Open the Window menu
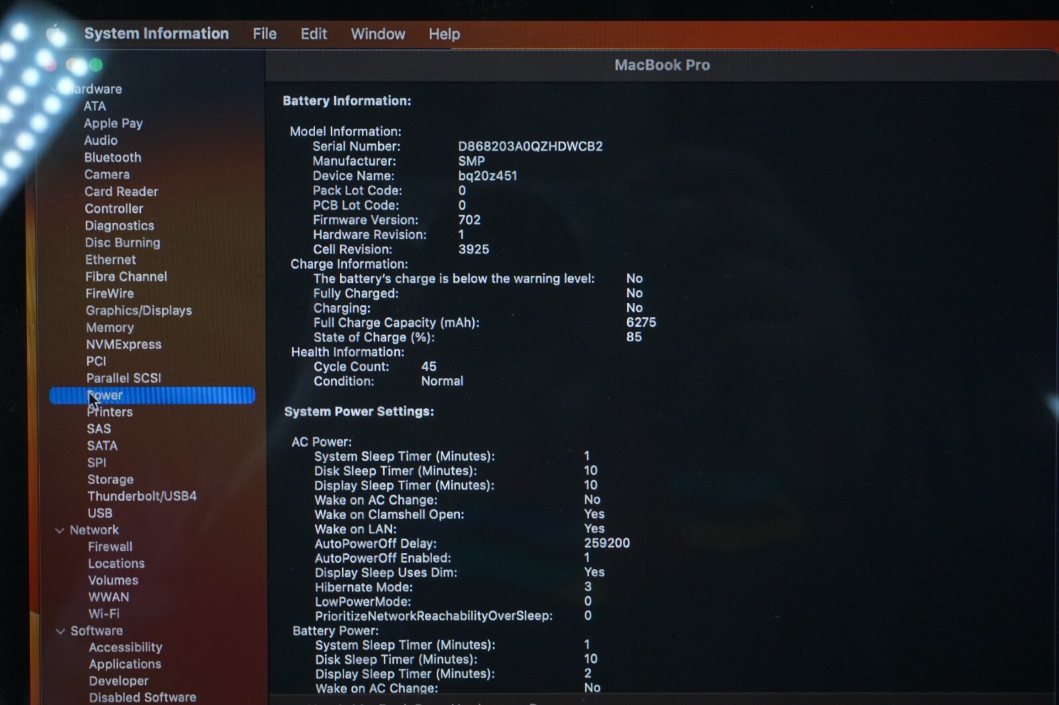The width and height of the screenshot is (1059, 705). point(378,34)
